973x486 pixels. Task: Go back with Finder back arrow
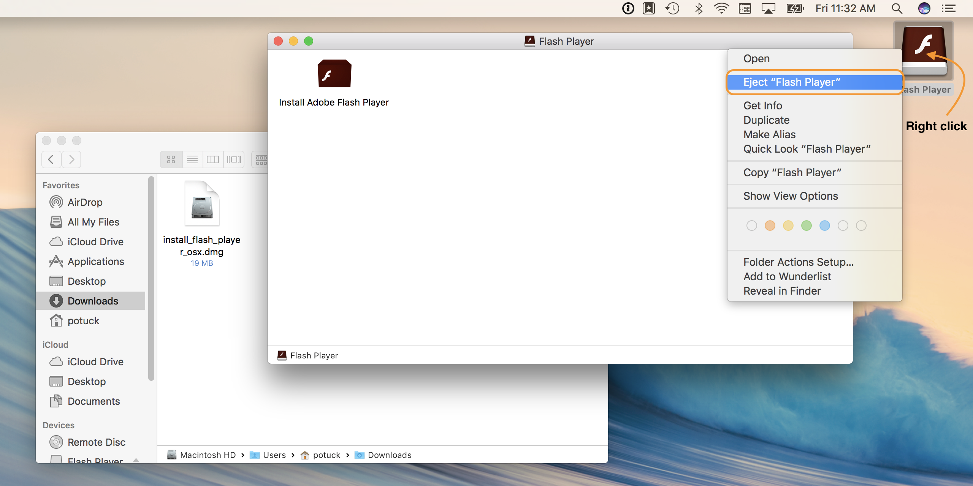pos(51,159)
